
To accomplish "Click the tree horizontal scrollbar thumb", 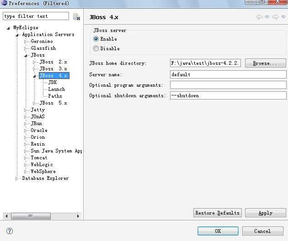I will click(x=31, y=216).
